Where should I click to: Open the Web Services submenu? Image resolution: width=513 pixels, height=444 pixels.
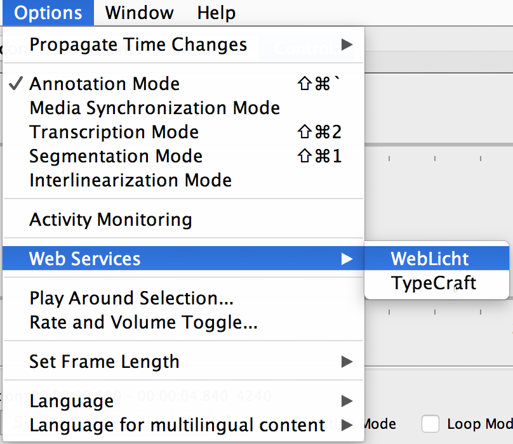click(183, 258)
